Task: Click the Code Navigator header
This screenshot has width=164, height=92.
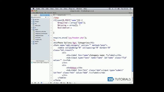Action: [x=40, y=61]
